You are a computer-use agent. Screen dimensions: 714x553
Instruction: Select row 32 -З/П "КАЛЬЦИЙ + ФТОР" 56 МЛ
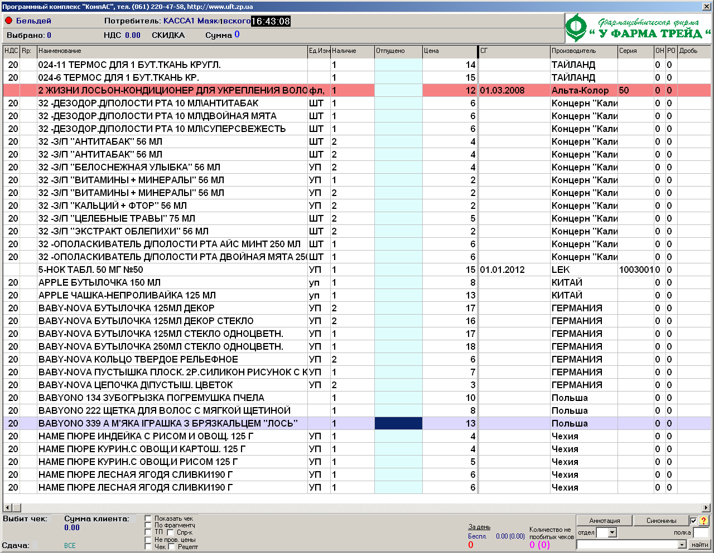tap(357, 205)
